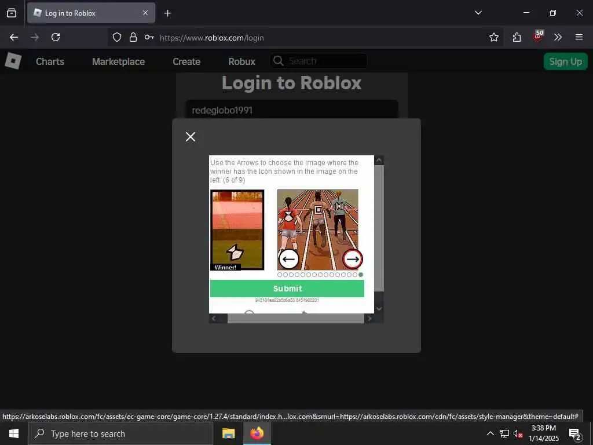Click the Firefox taskbar icon
The width and height of the screenshot is (593, 445).
257,433
